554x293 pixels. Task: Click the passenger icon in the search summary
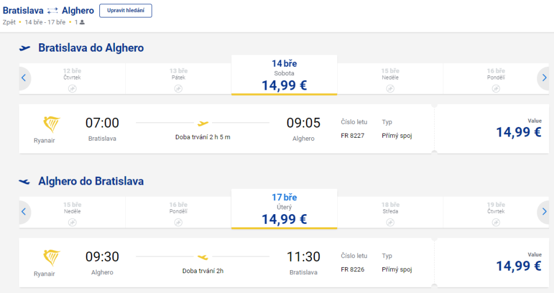(x=82, y=22)
